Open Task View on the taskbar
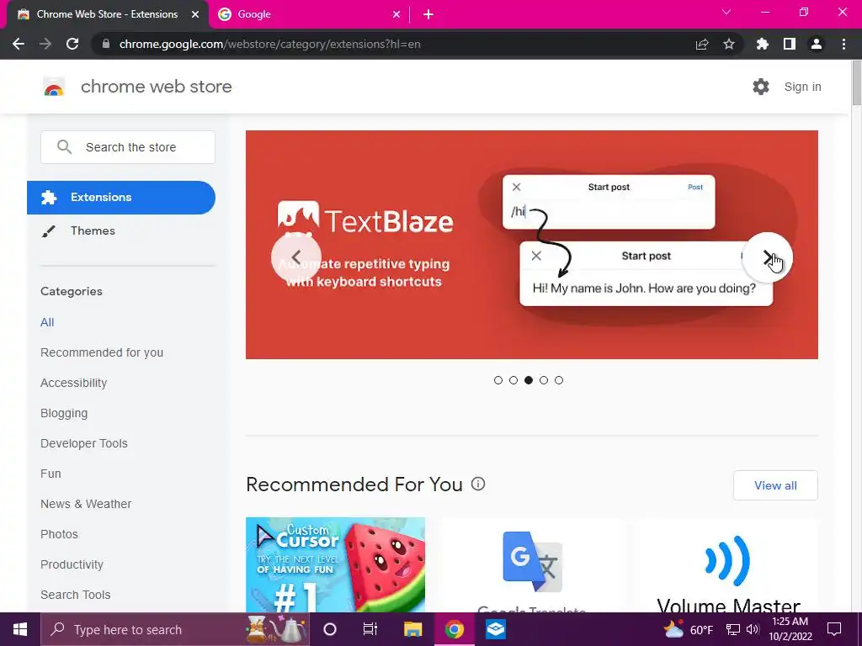The height and width of the screenshot is (646, 862). point(370,629)
